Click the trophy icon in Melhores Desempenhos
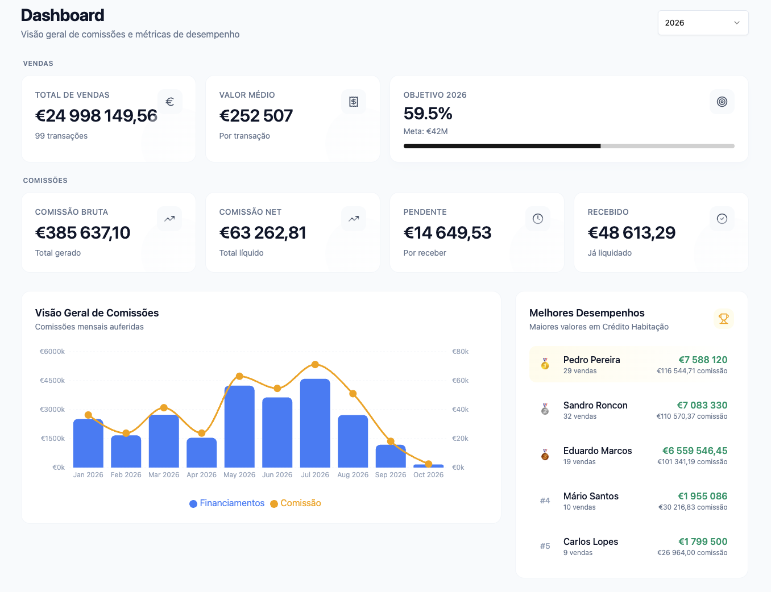The image size is (771, 592). click(724, 319)
